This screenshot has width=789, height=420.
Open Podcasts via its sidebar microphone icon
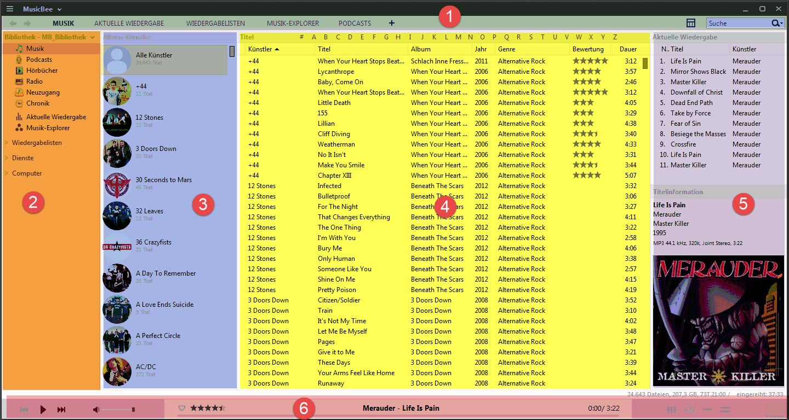click(x=19, y=60)
